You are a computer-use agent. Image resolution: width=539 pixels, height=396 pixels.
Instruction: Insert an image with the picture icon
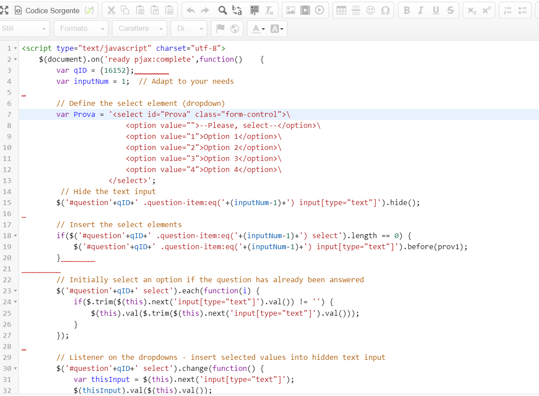[x=291, y=10]
